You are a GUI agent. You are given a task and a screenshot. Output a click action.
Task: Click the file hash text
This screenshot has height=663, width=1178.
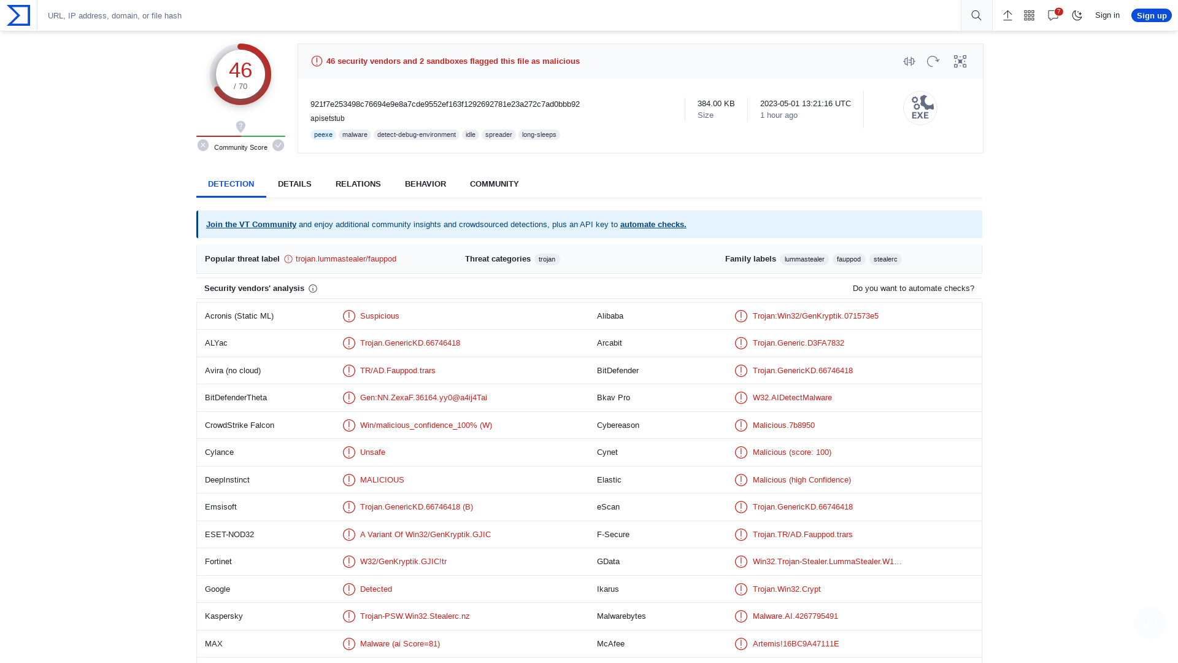point(445,104)
